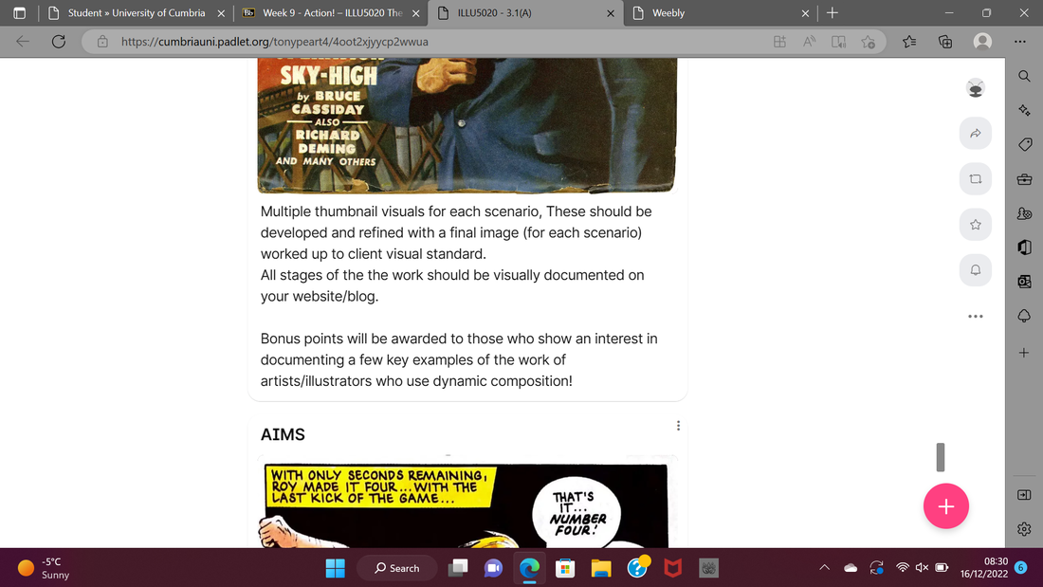The height and width of the screenshot is (587, 1043).
Task: Open the Sky-High cover image
Action: (467, 124)
